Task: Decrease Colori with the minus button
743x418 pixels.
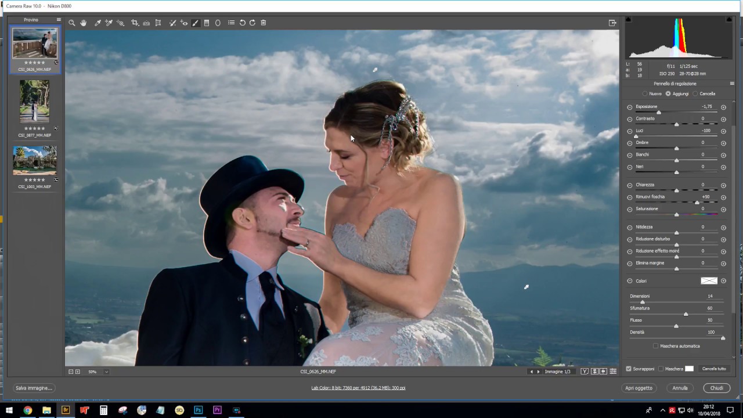Action: point(630,281)
